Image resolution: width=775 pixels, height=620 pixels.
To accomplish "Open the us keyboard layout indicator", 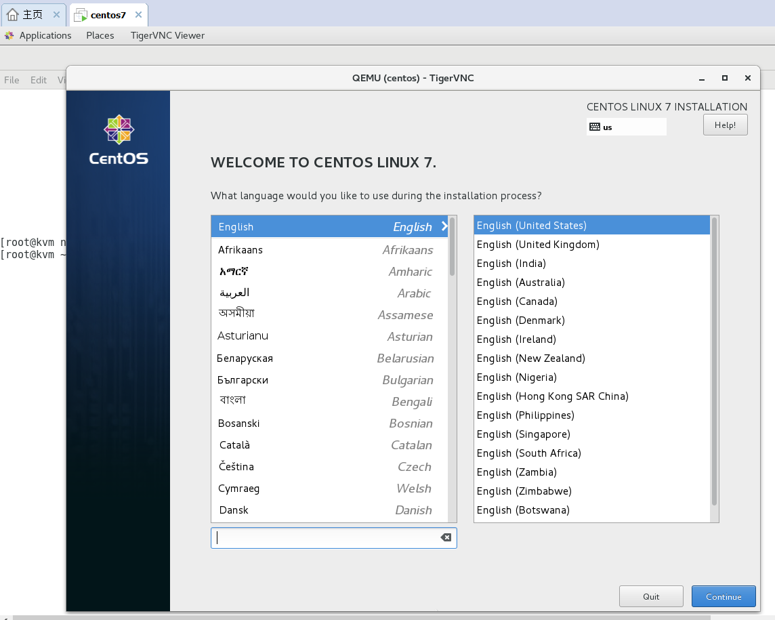I will [x=626, y=127].
